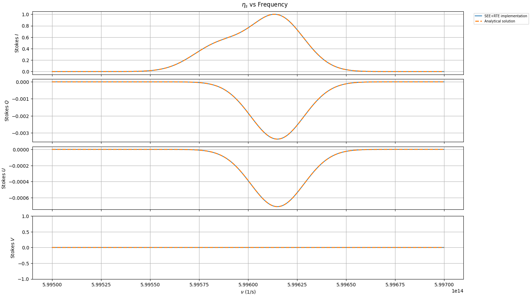Select the 'Analytical solution' legend label

click(499, 21)
